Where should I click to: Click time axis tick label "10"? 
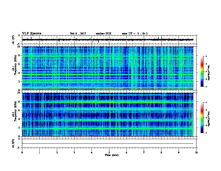196,153
